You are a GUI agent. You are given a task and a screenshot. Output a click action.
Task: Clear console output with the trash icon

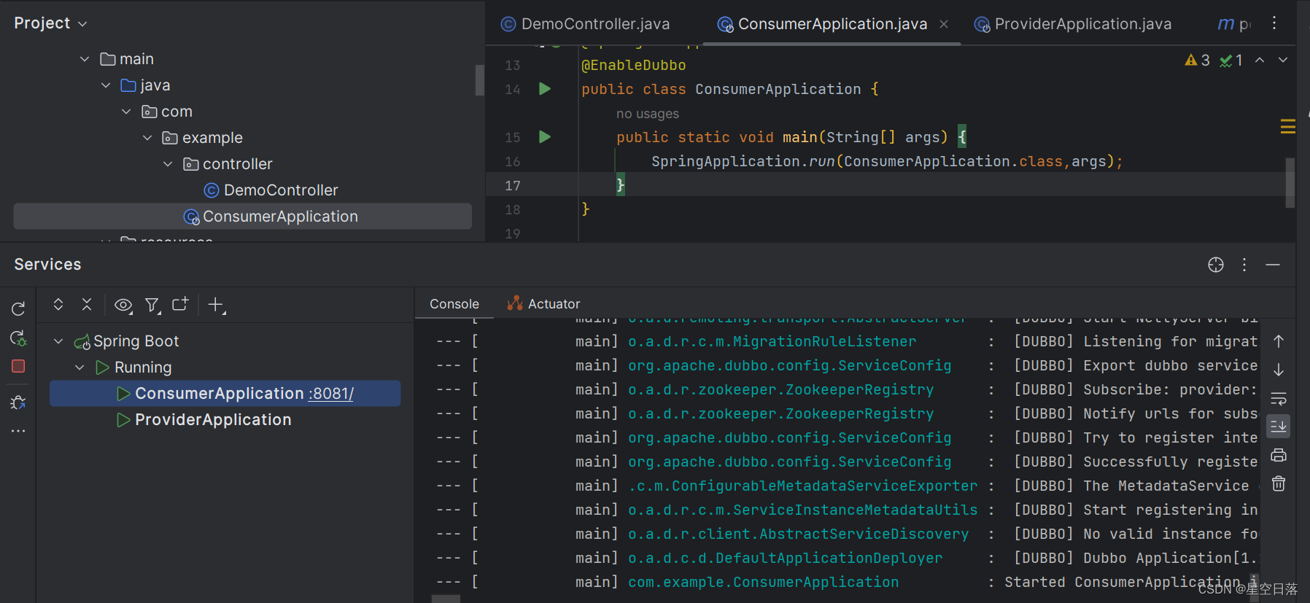point(1279,483)
